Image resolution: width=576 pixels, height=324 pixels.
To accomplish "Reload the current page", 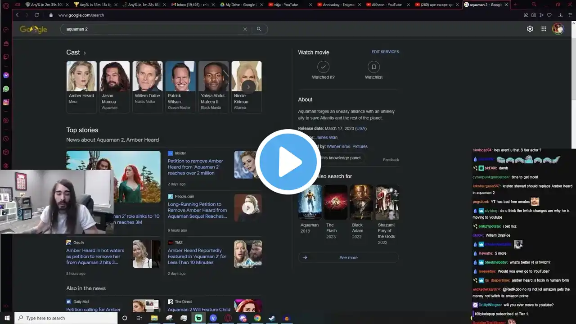I will pos(37,15).
